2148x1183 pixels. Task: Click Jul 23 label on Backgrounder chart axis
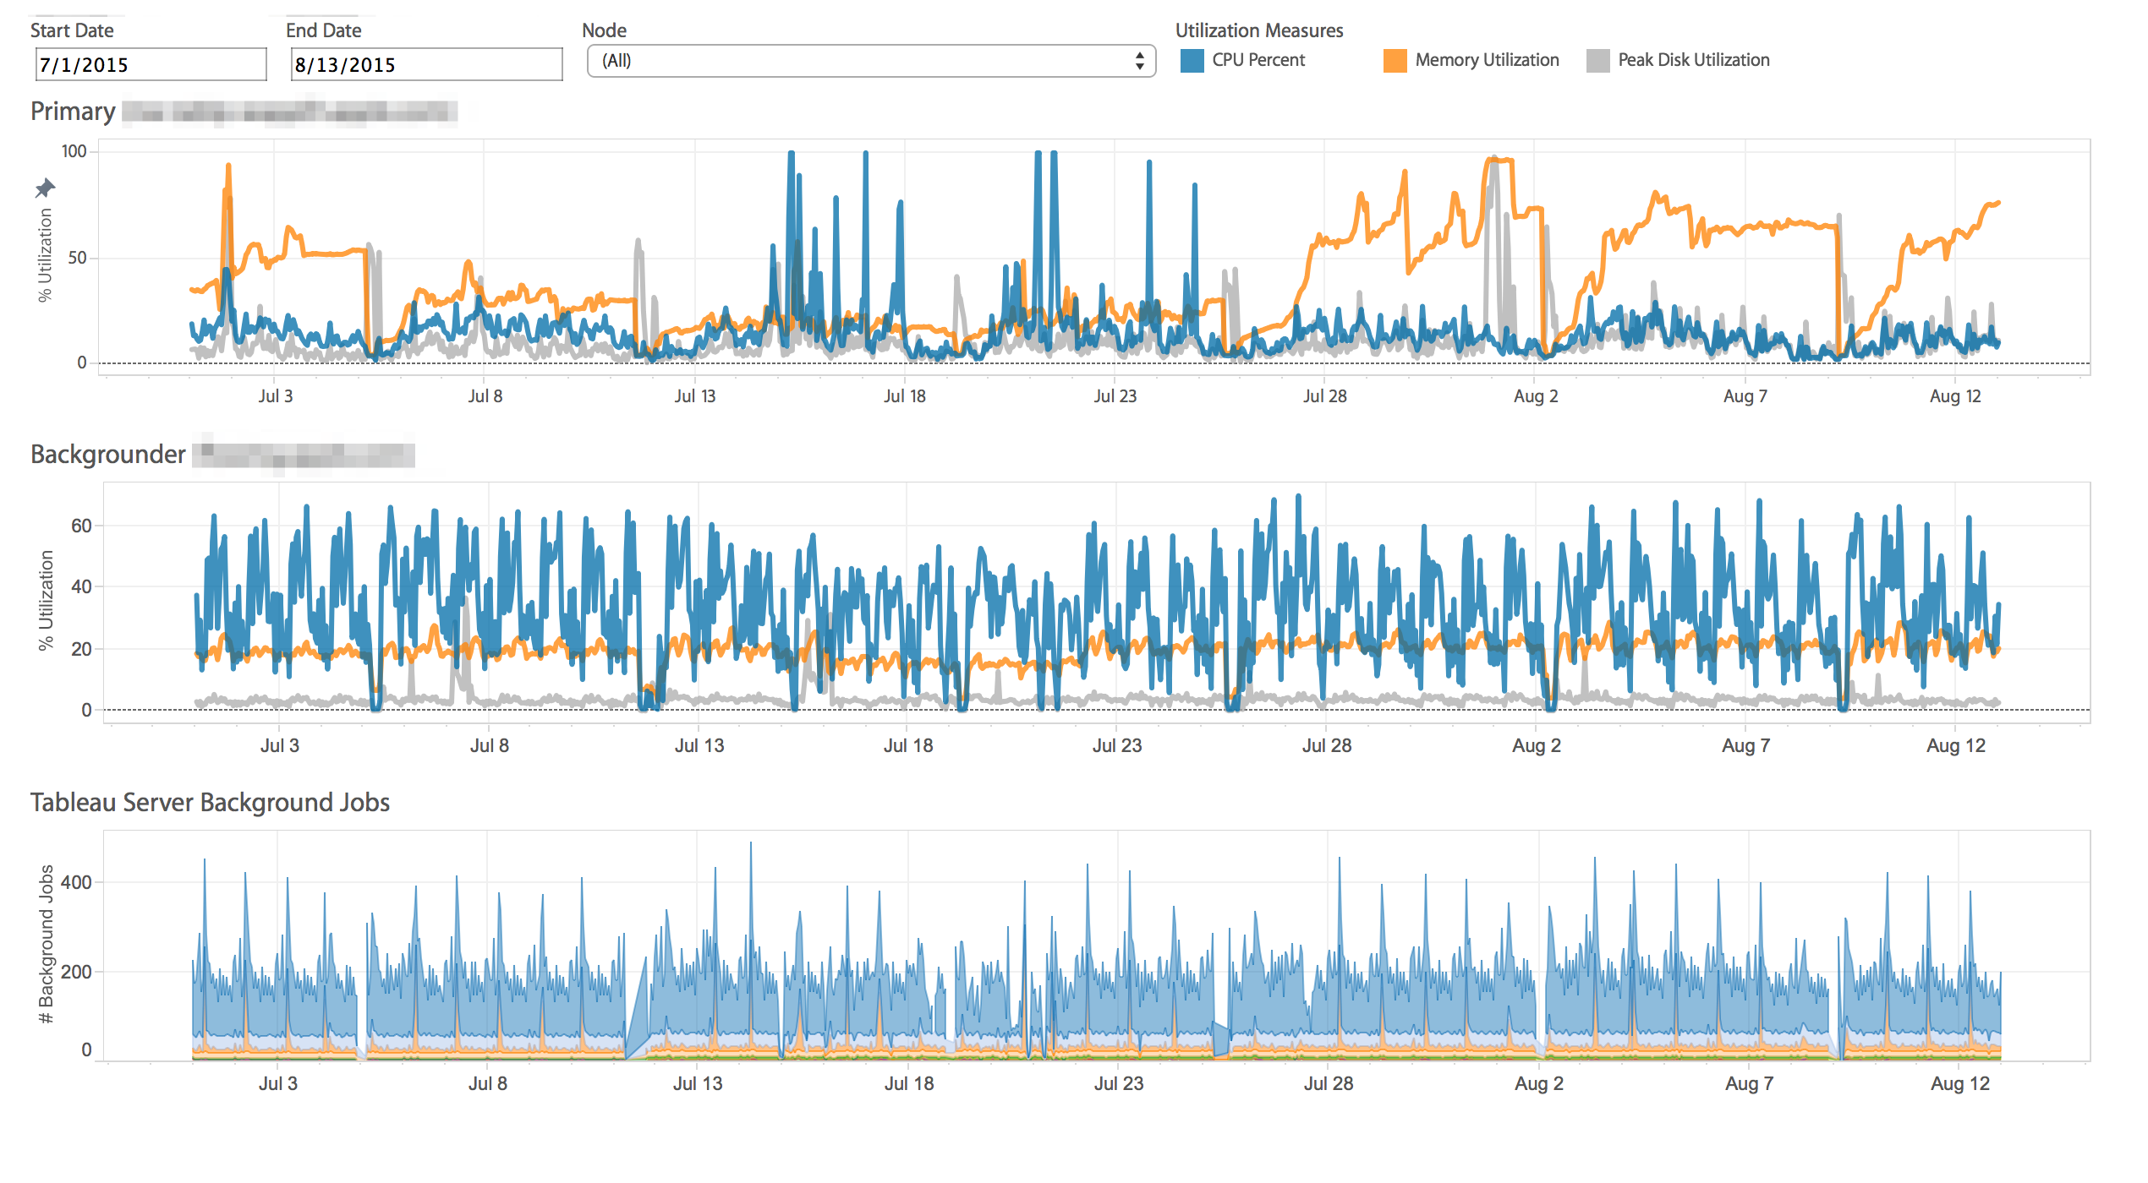(1117, 745)
